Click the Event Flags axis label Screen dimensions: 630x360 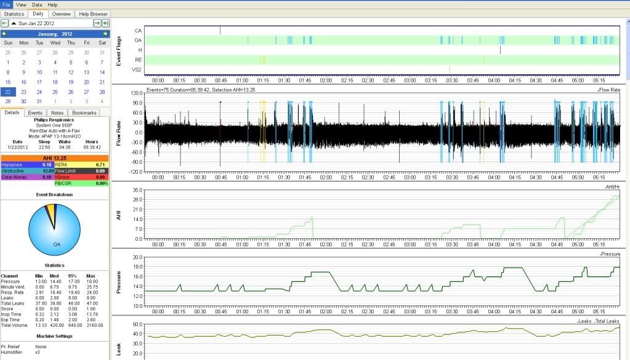coord(118,51)
